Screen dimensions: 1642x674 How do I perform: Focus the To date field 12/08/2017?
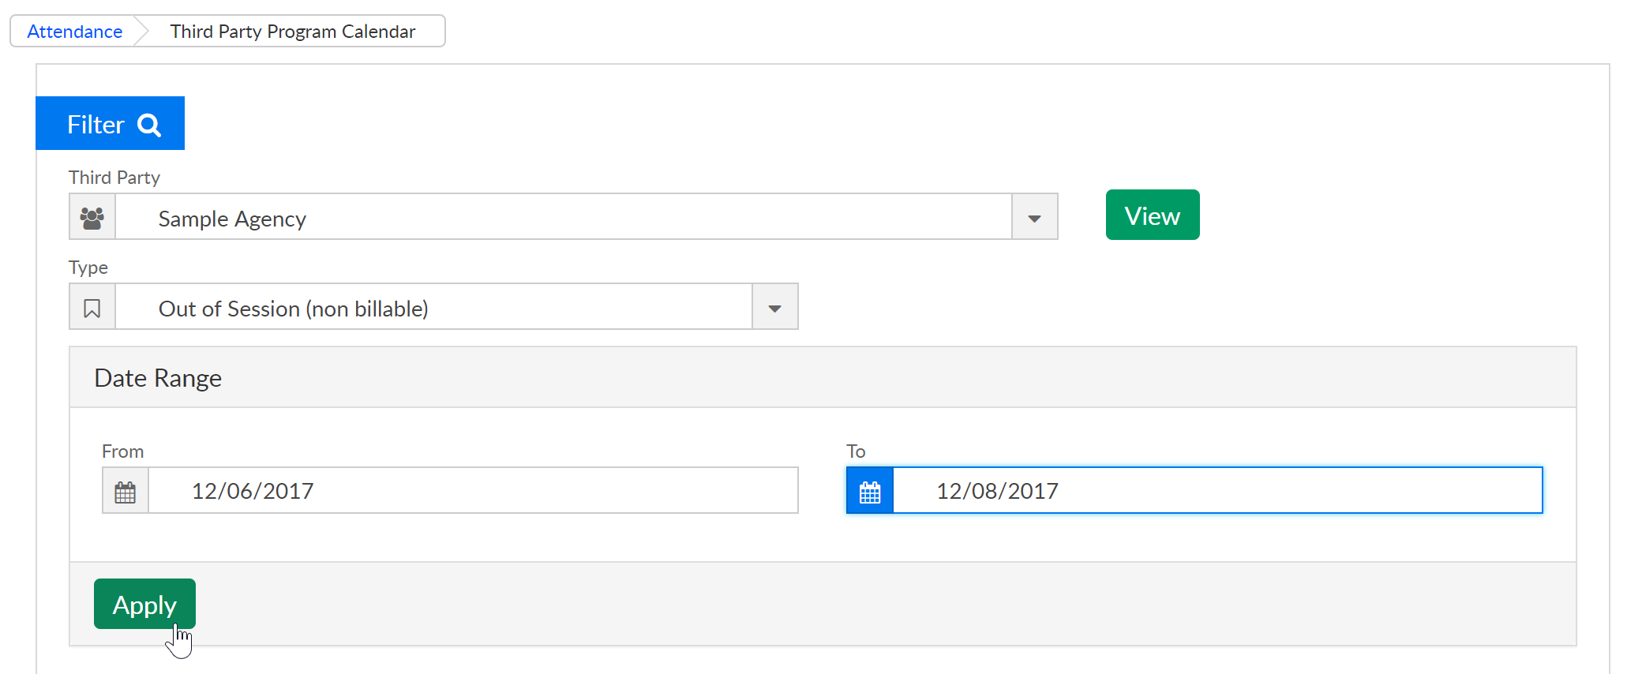pos(1217,491)
